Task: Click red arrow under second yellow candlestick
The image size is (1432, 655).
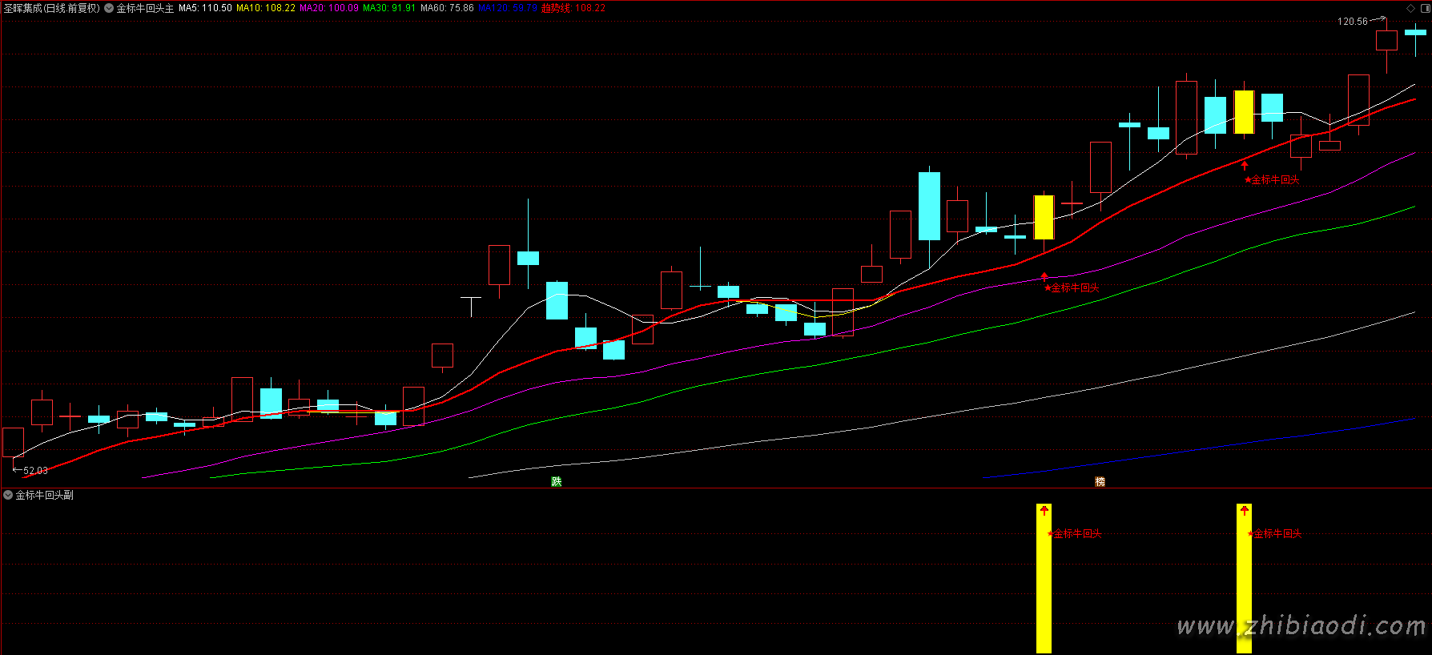Action: point(1245,165)
